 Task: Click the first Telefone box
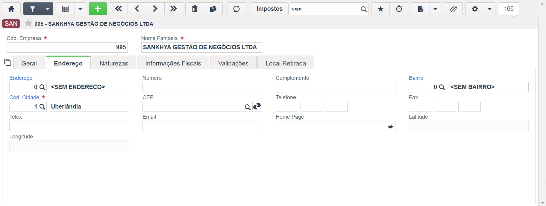click(x=287, y=107)
